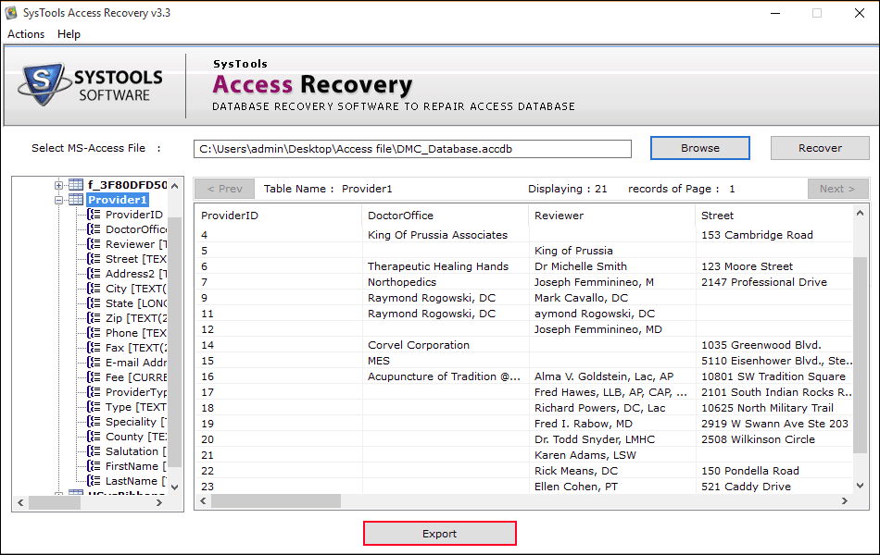Expand the f_3F80DFD50 table node
Screen dimensions: 880x555
[58, 184]
